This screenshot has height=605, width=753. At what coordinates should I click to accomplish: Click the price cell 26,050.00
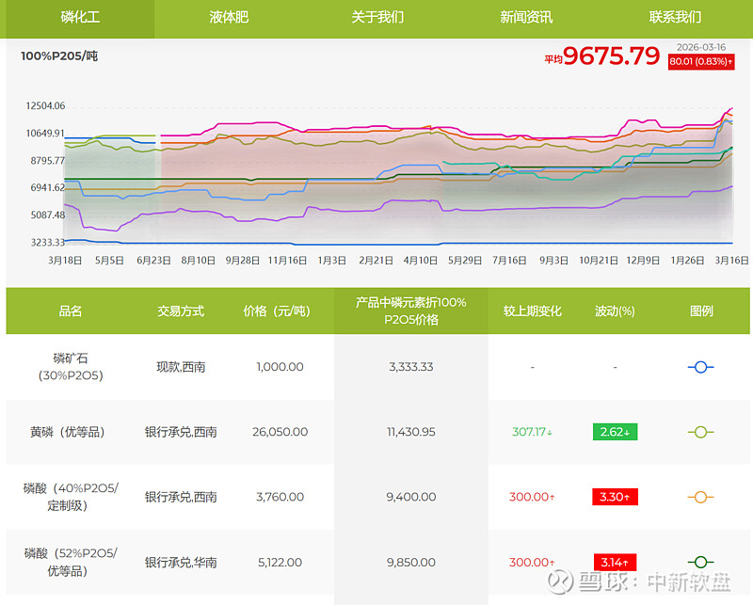point(280,432)
